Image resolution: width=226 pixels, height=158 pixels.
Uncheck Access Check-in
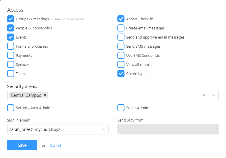121,19
